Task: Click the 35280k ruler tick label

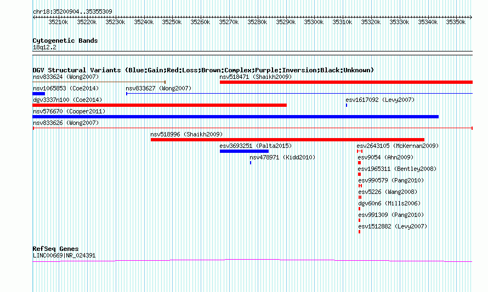Action: (257, 22)
